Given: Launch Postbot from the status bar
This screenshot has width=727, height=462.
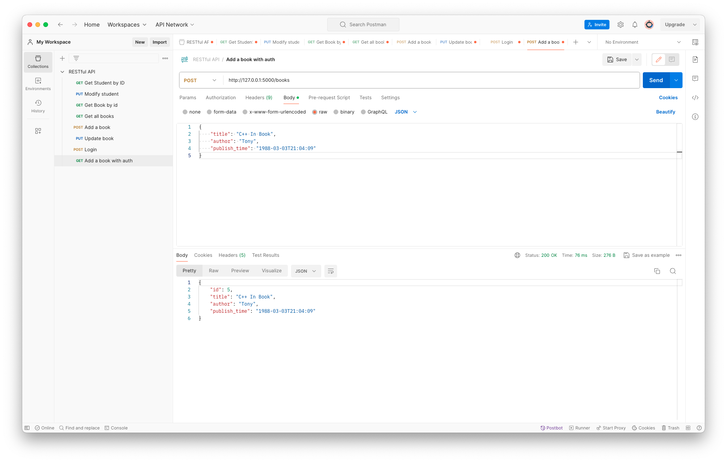Looking at the screenshot, I should pyautogui.click(x=552, y=428).
